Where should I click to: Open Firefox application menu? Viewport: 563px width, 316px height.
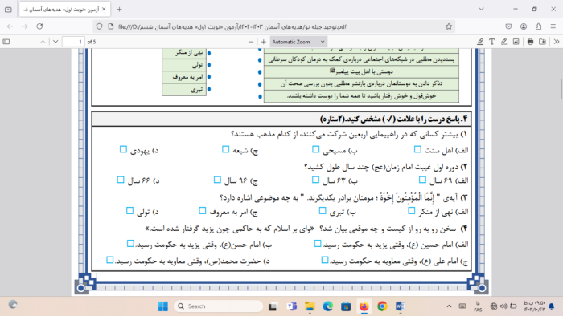pos(553,26)
